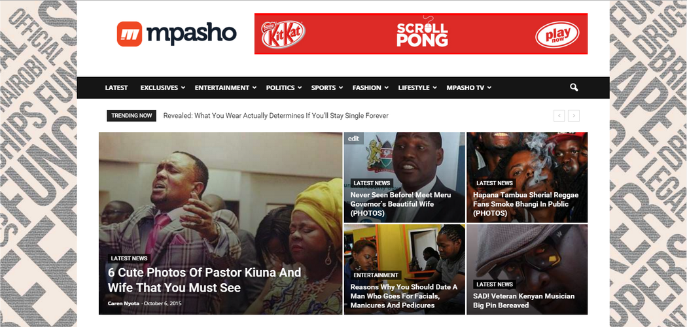Open the Meru Governor's wife article
Viewport: 687px width, 327px height.
(400, 204)
